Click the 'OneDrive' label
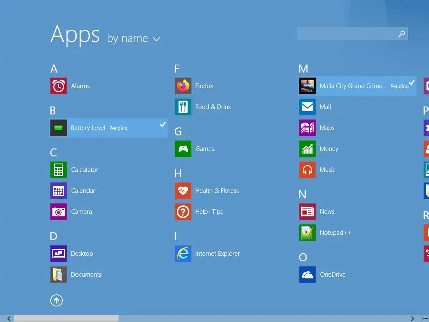This screenshot has width=429, height=322. [333, 275]
